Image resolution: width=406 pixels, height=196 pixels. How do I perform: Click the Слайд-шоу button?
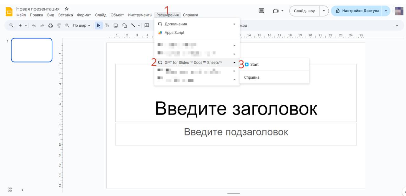304,11
